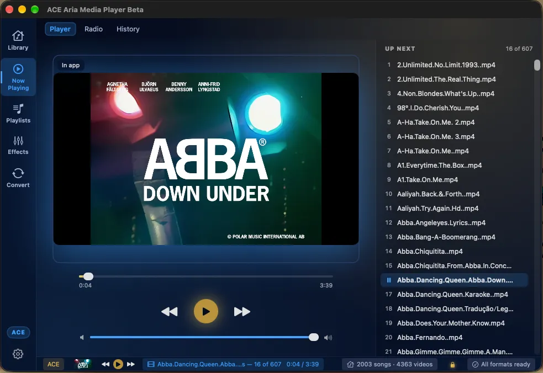Open settings via the gear icon
Image resolution: width=543 pixels, height=373 pixels.
[18, 354]
